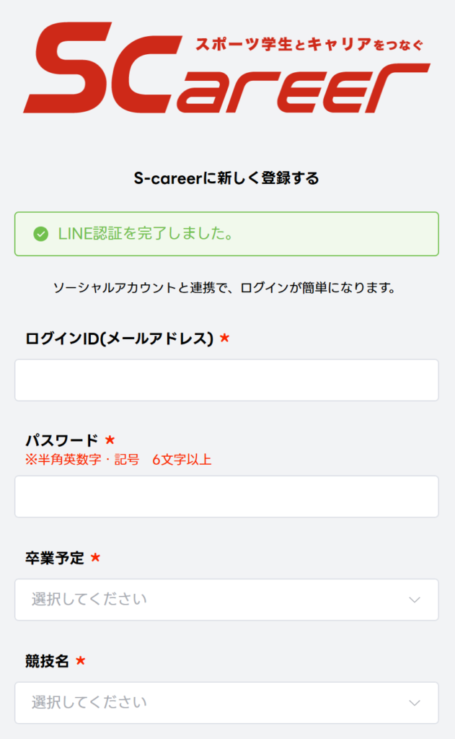Click the S-careerに新しく登録する heading
Image resolution: width=455 pixels, height=739 pixels.
pos(226,178)
